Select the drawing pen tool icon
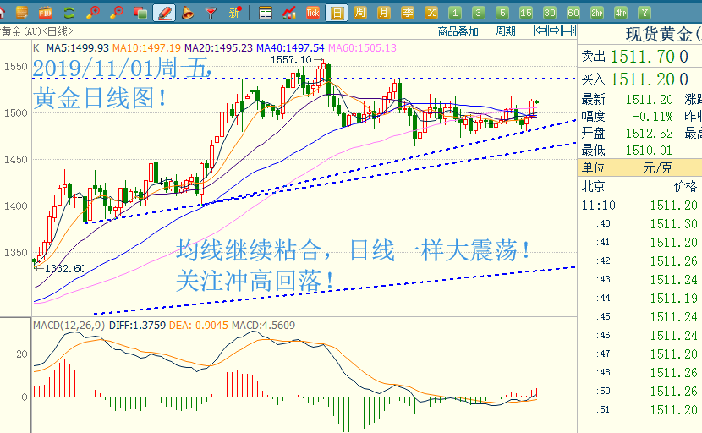Screen dimensions: 702x433 [164, 13]
